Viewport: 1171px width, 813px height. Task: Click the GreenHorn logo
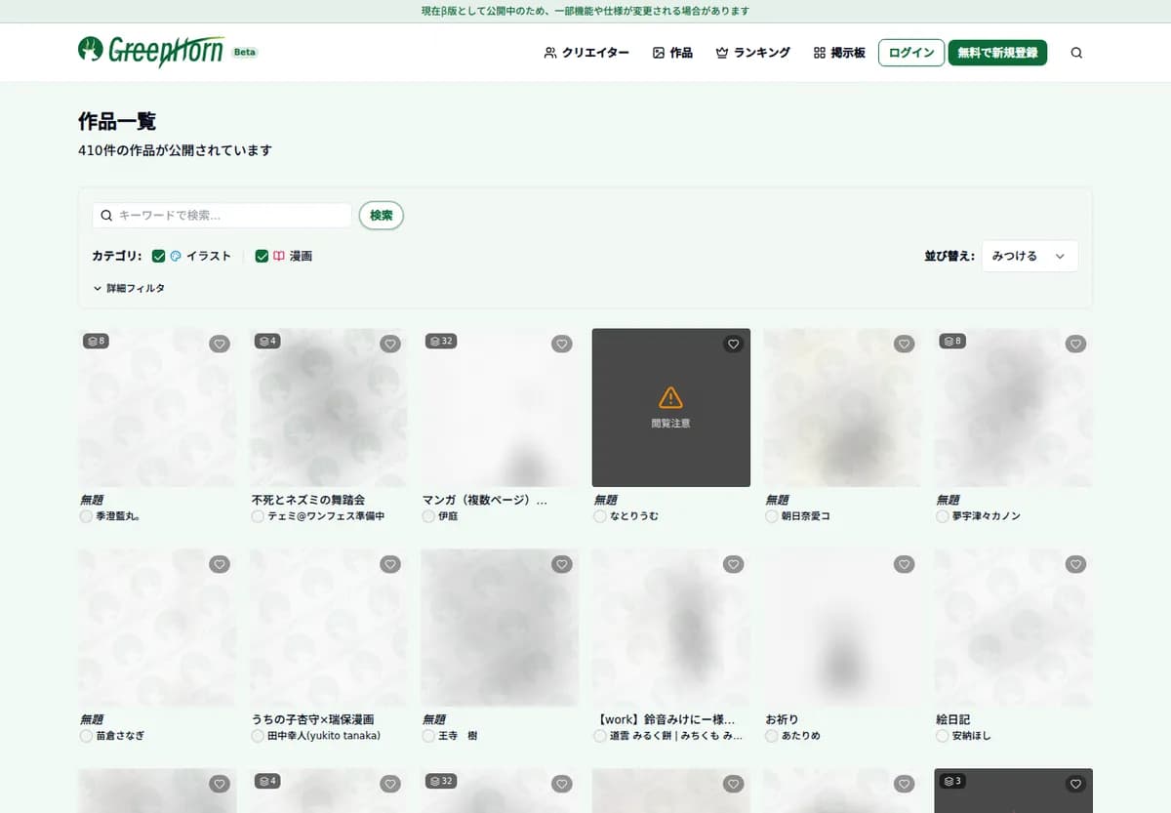click(151, 51)
